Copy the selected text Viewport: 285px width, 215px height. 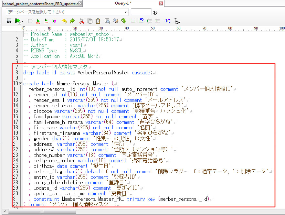point(90,21)
